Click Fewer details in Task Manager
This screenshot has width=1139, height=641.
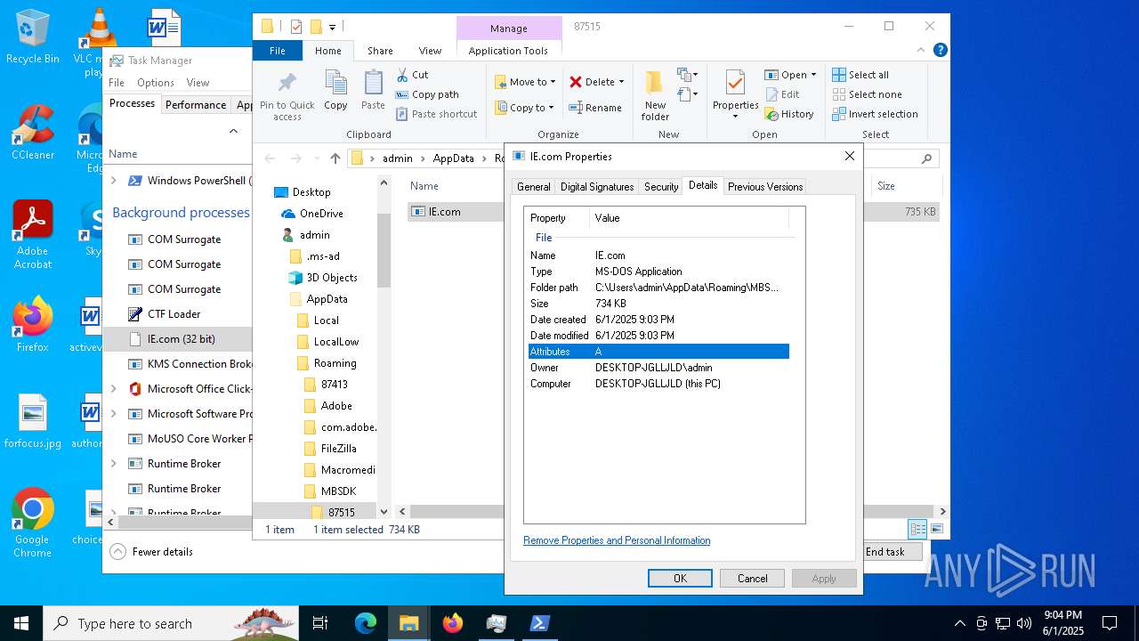[x=151, y=552]
